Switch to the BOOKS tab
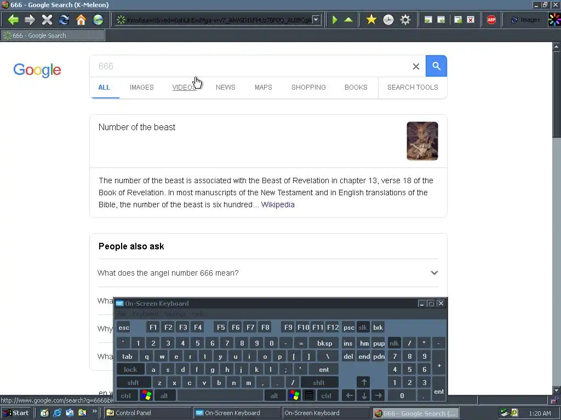The width and height of the screenshot is (561, 420). [356, 87]
